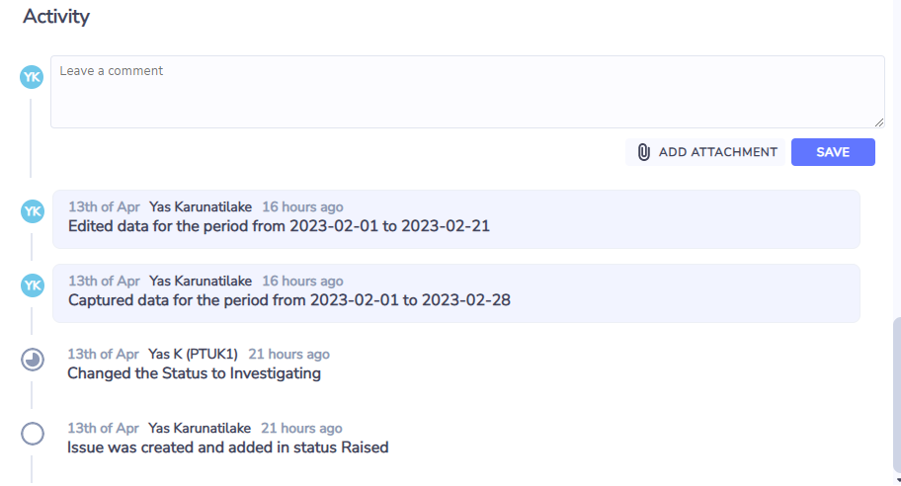Click the vertical scrollbar thumb
This screenshot has width=901, height=486.
click(x=897, y=395)
